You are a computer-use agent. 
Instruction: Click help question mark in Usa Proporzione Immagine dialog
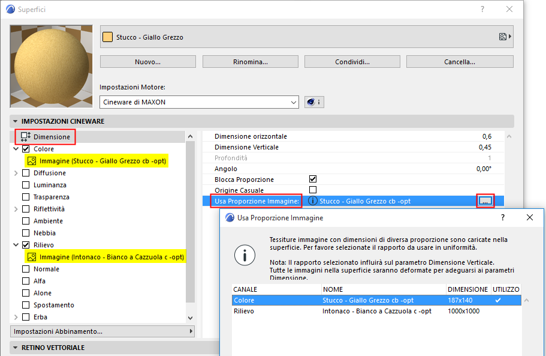502,217
